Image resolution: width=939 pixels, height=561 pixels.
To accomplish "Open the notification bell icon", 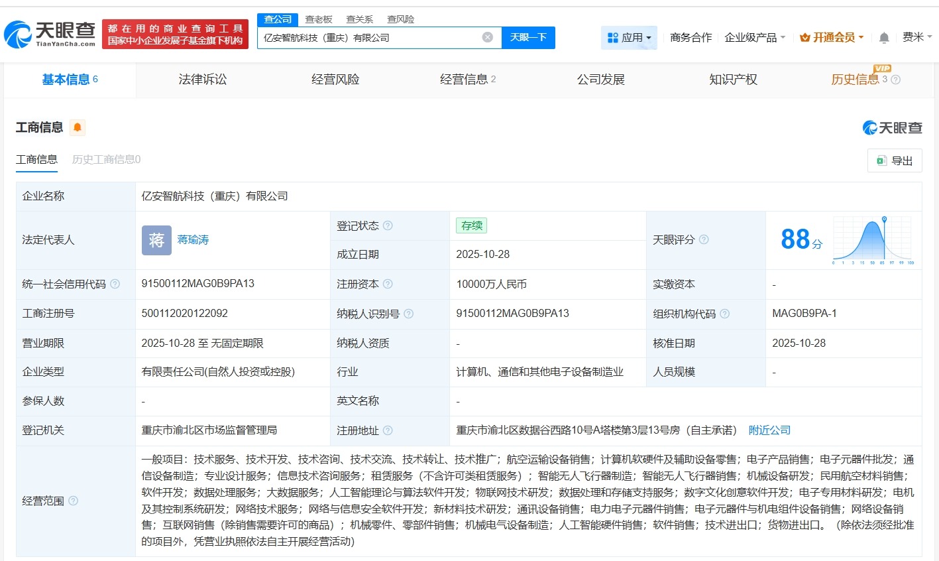I will point(883,37).
